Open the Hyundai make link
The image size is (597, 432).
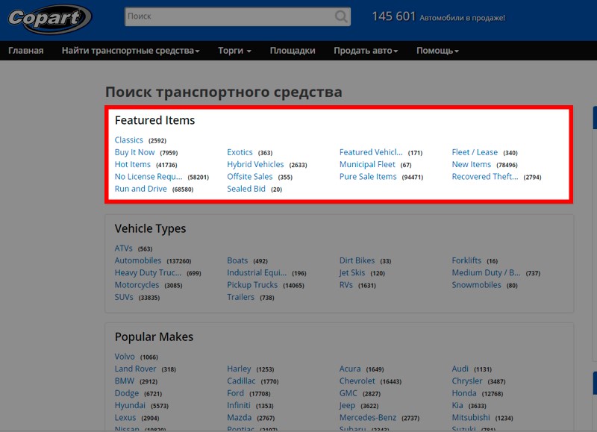(x=130, y=406)
